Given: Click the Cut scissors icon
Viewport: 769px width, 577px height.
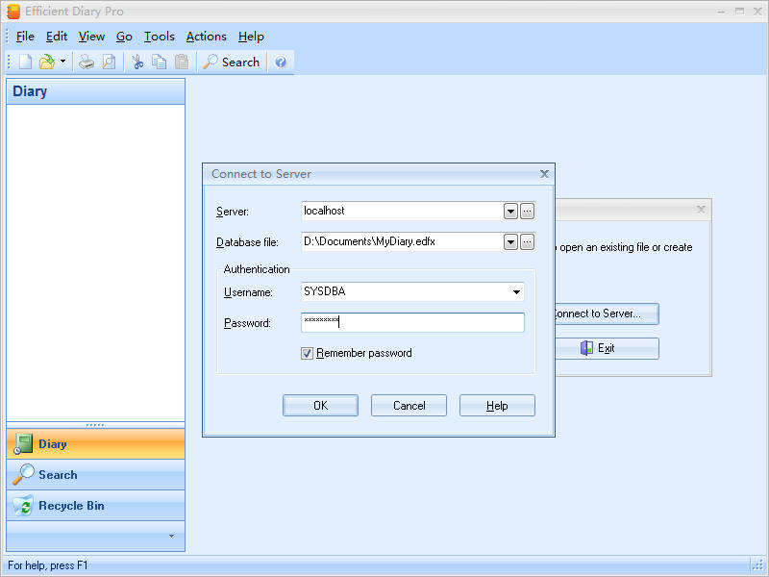Looking at the screenshot, I should coord(137,62).
